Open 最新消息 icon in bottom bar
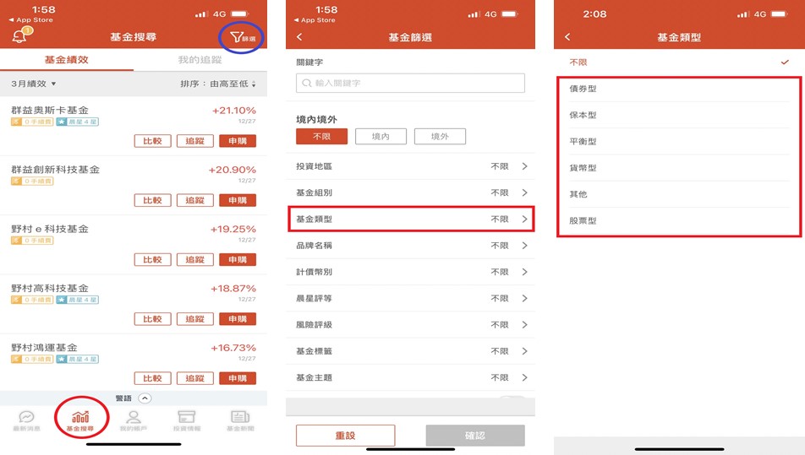This screenshot has width=805, height=455. click(27, 420)
